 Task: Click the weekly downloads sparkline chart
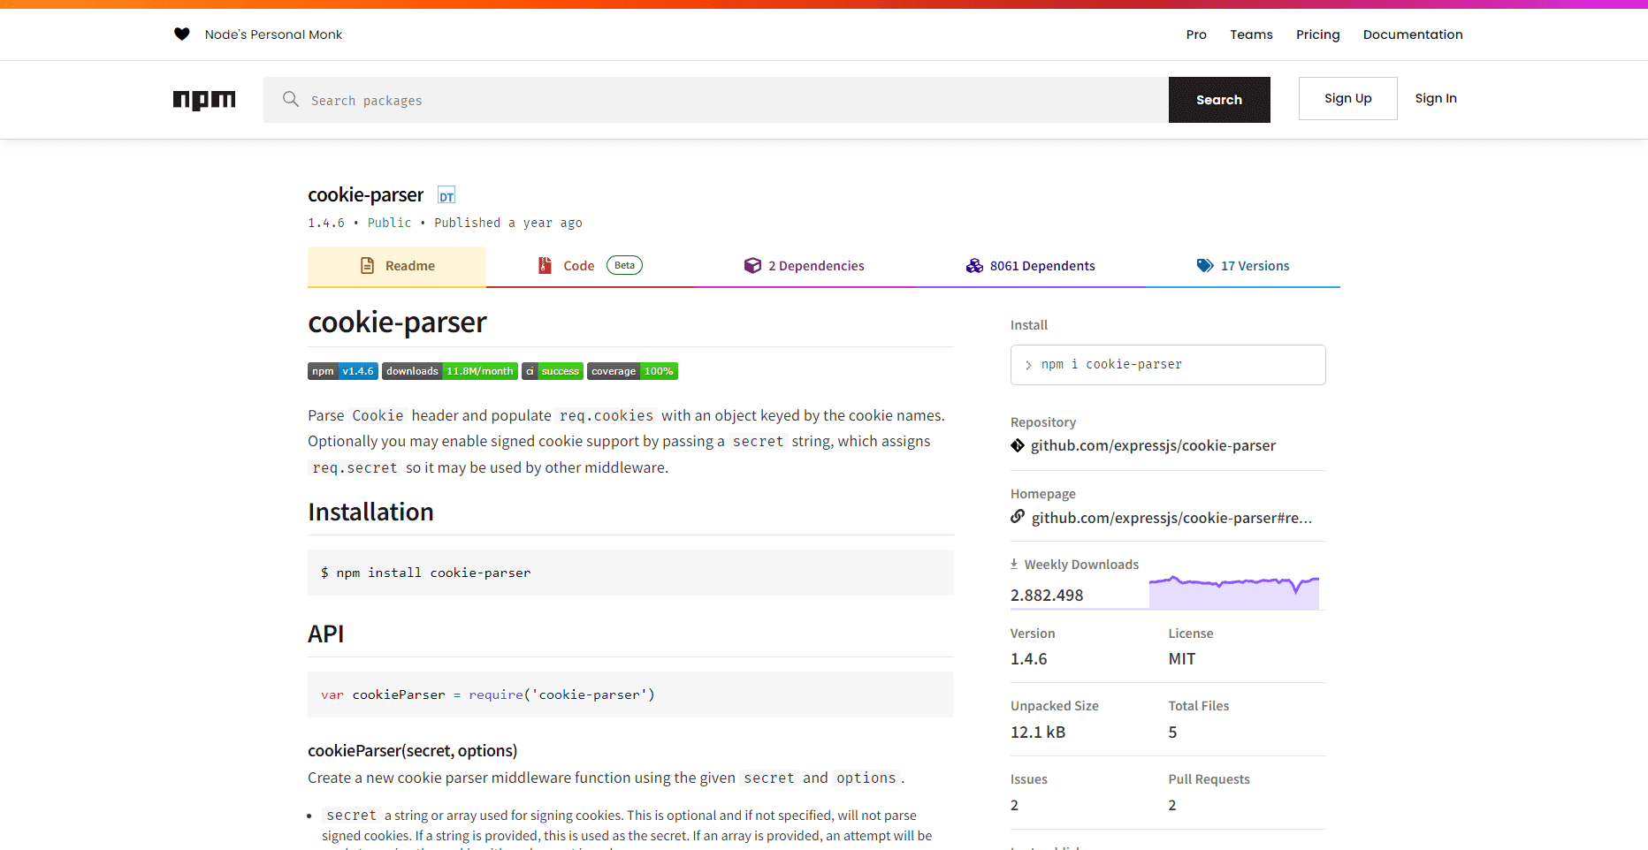[1234, 592]
